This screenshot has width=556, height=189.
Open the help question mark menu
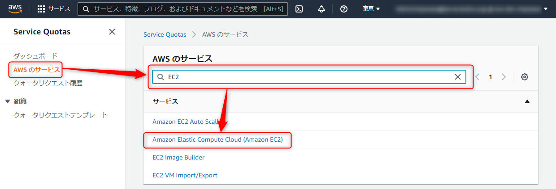click(x=344, y=9)
